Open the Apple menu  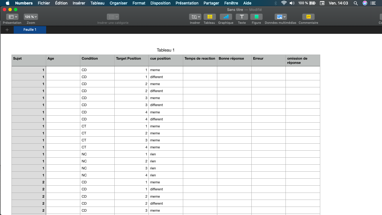8,3
